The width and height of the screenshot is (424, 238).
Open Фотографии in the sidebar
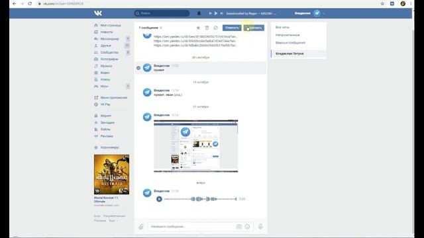click(109, 59)
